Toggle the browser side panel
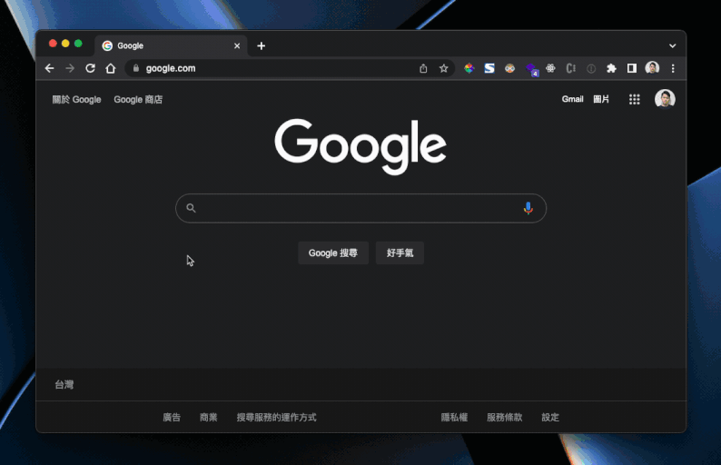This screenshot has width=721, height=465. [632, 68]
